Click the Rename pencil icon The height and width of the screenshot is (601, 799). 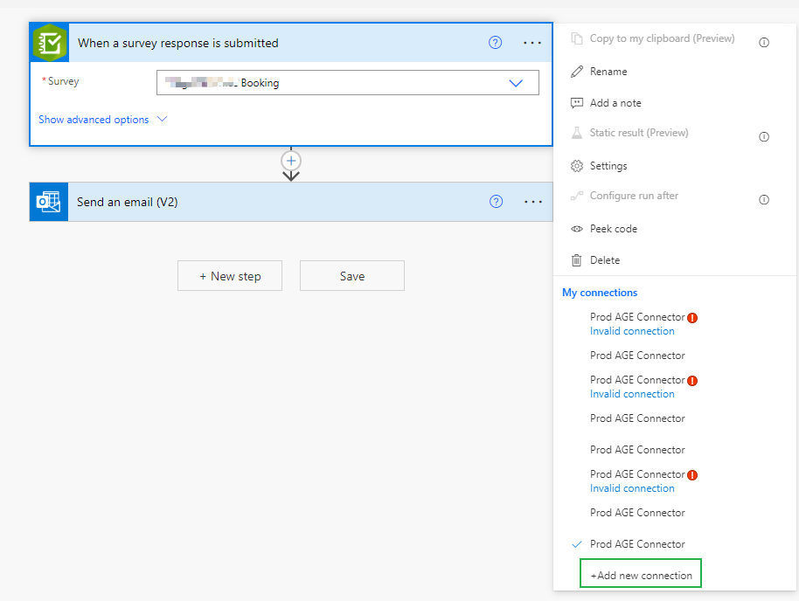click(578, 73)
